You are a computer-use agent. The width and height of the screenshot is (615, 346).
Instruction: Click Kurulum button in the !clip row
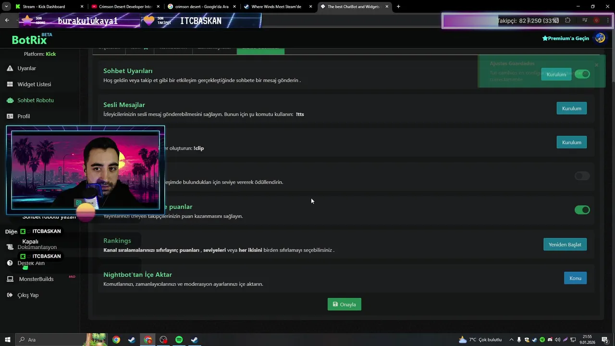(x=572, y=142)
